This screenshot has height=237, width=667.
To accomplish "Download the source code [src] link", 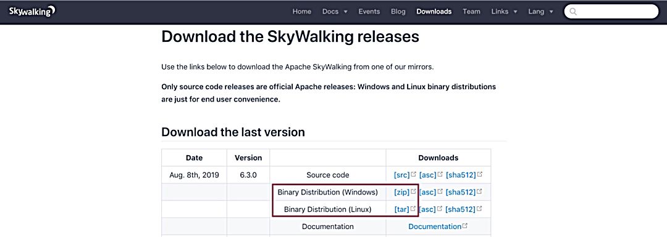I will coord(401,175).
